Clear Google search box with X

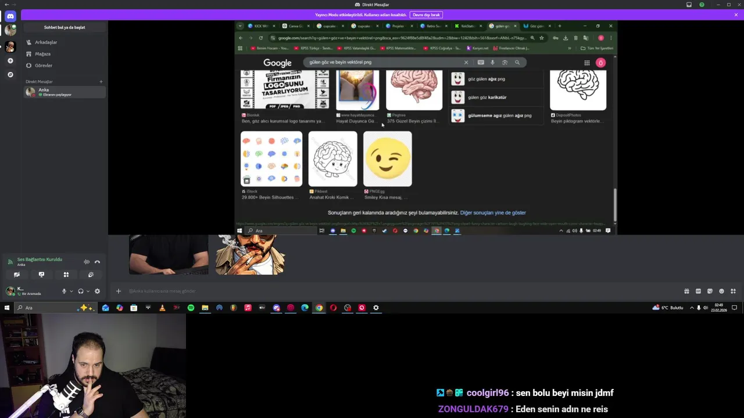click(x=466, y=62)
